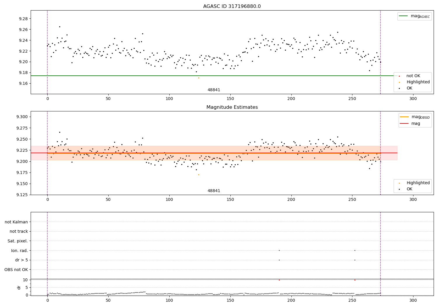The height and width of the screenshot is (307, 438).
Task: Click '48841' label in the top plot
Action: tap(214, 90)
